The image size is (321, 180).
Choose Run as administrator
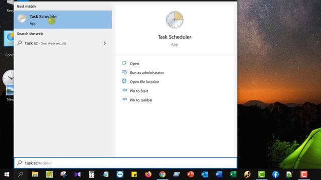(147, 72)
